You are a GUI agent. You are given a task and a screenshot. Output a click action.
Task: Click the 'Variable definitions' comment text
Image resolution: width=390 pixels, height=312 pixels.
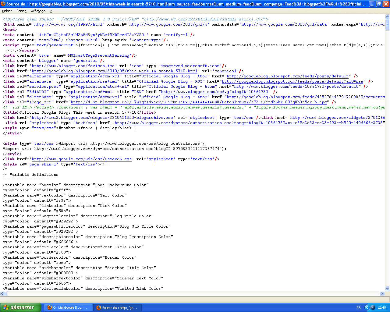34,175
